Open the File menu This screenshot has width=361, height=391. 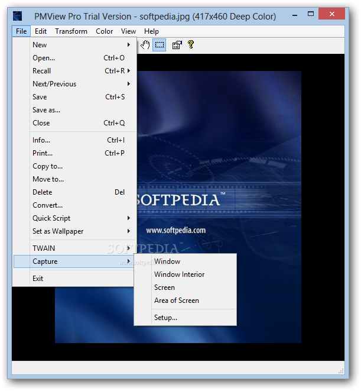coord(21,31)
